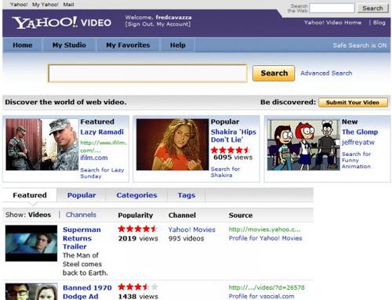Viewport: 392px width, 300px height.
Task: Click Search for Shakira link
Action: (225, 172)
